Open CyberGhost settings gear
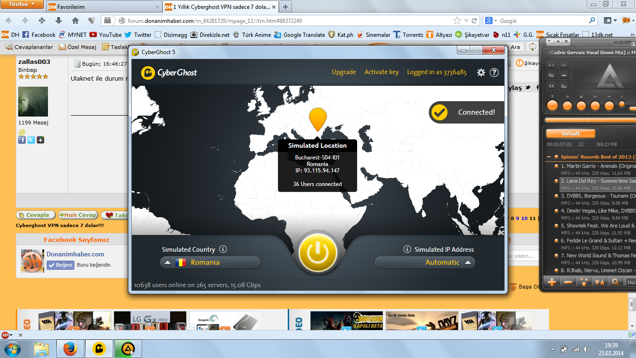This screenshot has height=358, width=636. (481, 72)
